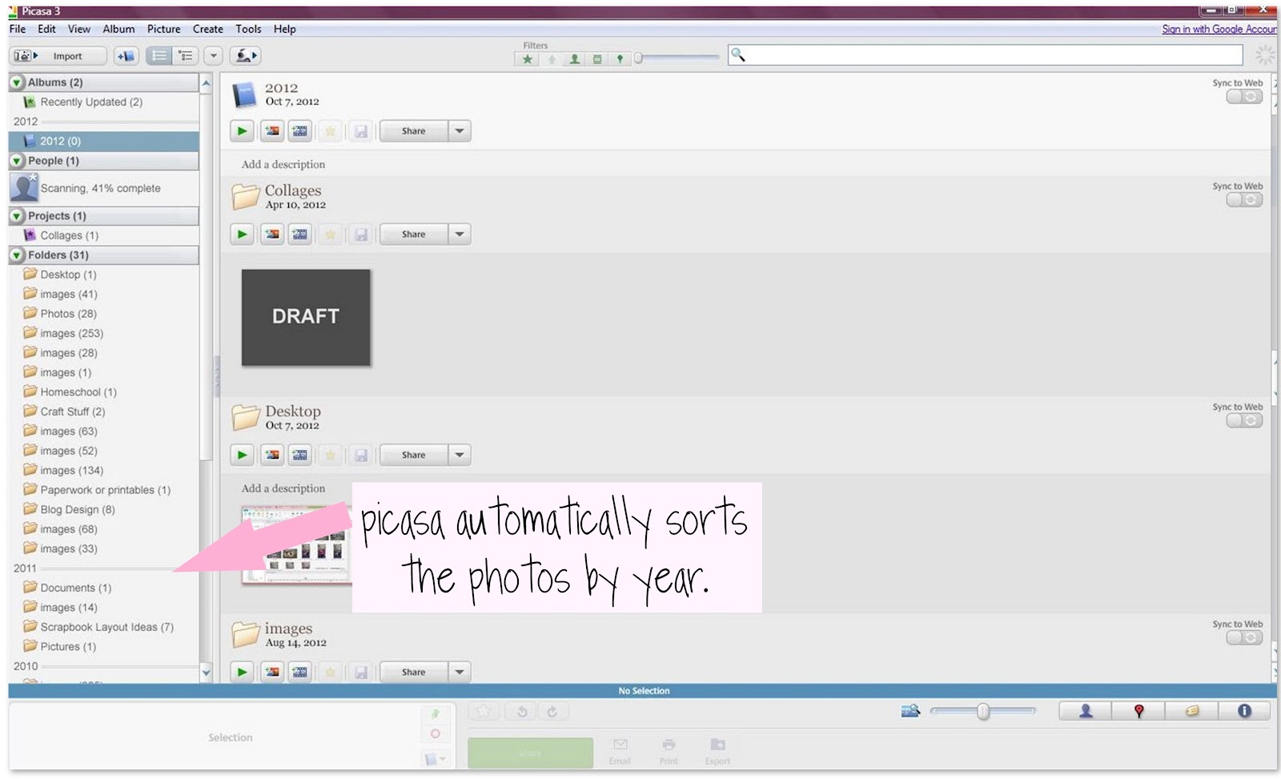Image resolution: width=1281 pixels, height=779 pixels.
Task: Click Share button for images Aug 14 folder
Action: (x=413, y=673)
